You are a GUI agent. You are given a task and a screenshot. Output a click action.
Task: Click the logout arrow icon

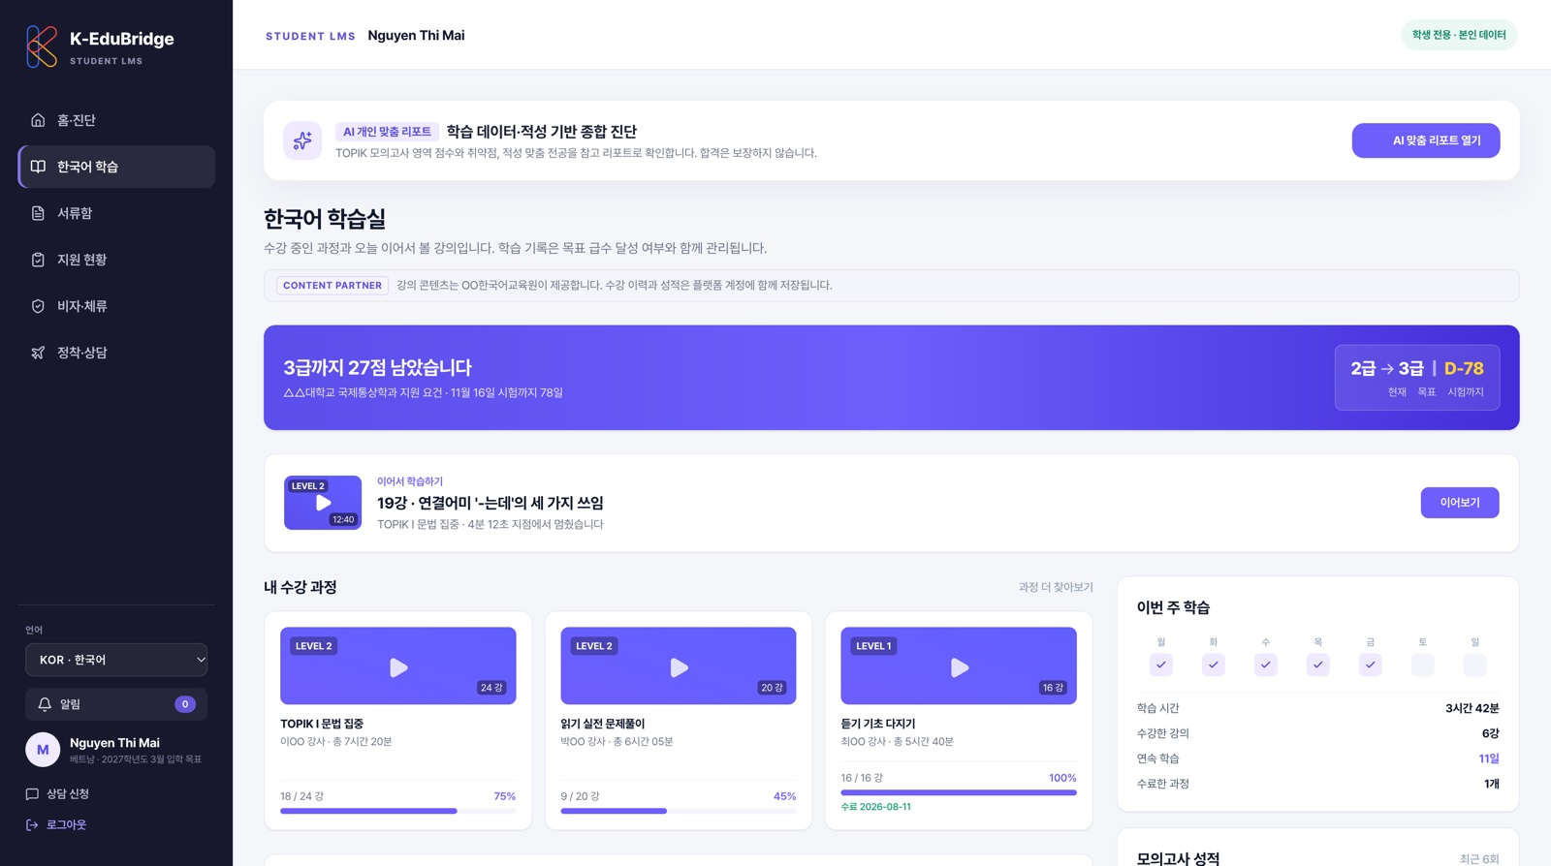pos(32,825)
